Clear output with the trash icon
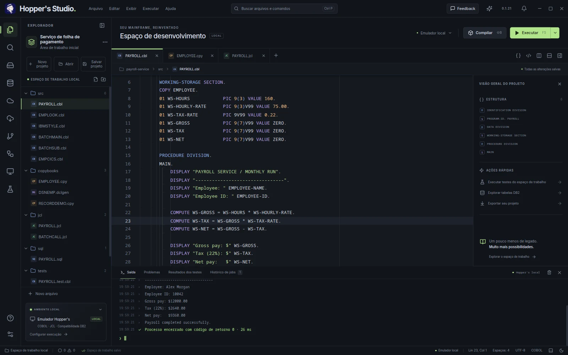568x355 pixels. [549, 273]
